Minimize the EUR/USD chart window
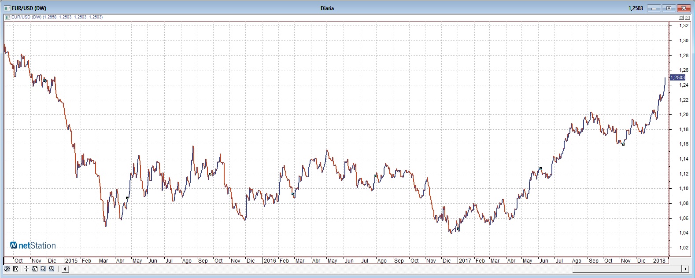 pyautogui.click(x=654, y=8)
